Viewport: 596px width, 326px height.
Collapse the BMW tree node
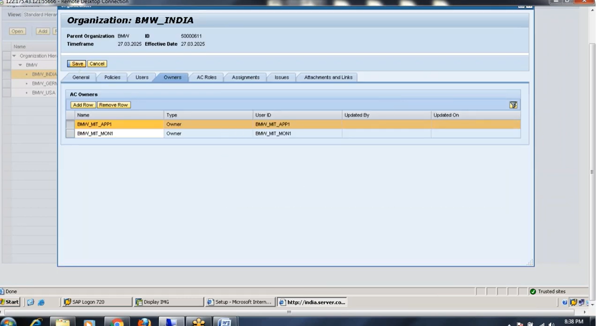tap(20, 65)
